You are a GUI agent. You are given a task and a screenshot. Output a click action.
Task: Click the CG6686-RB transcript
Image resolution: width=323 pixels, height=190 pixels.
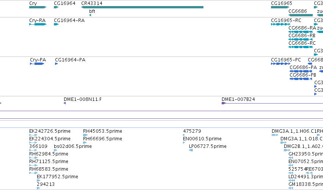click(x=301, y=39)
